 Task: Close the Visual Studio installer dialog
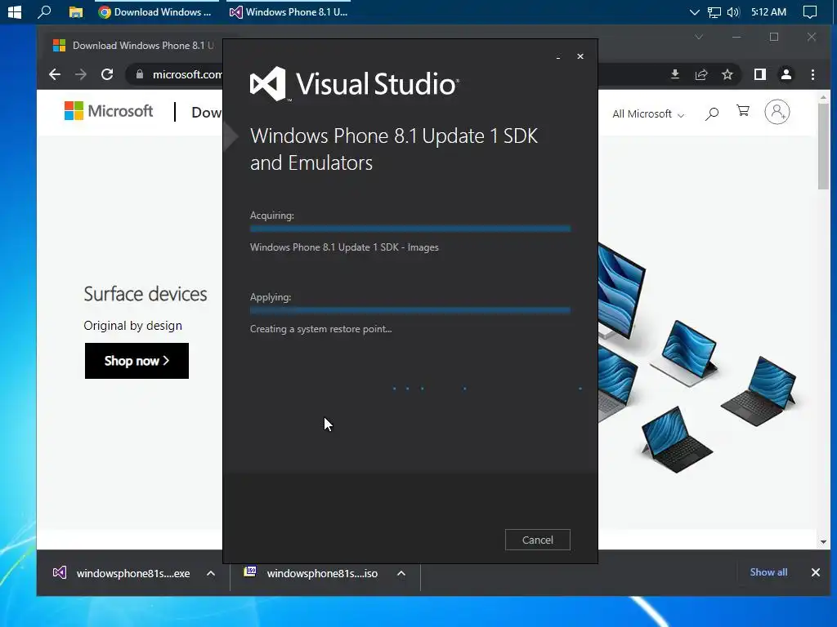tap(580, 56)
